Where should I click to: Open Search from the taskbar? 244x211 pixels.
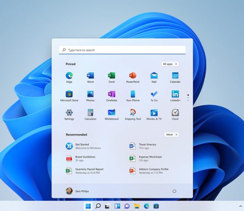(98, 206)
